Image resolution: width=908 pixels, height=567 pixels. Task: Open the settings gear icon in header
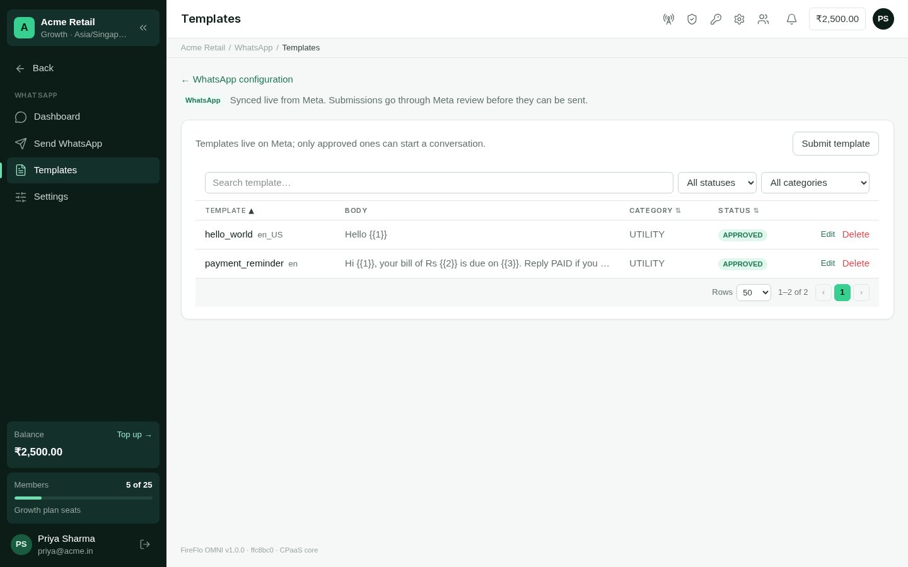(x=739, y=19)
